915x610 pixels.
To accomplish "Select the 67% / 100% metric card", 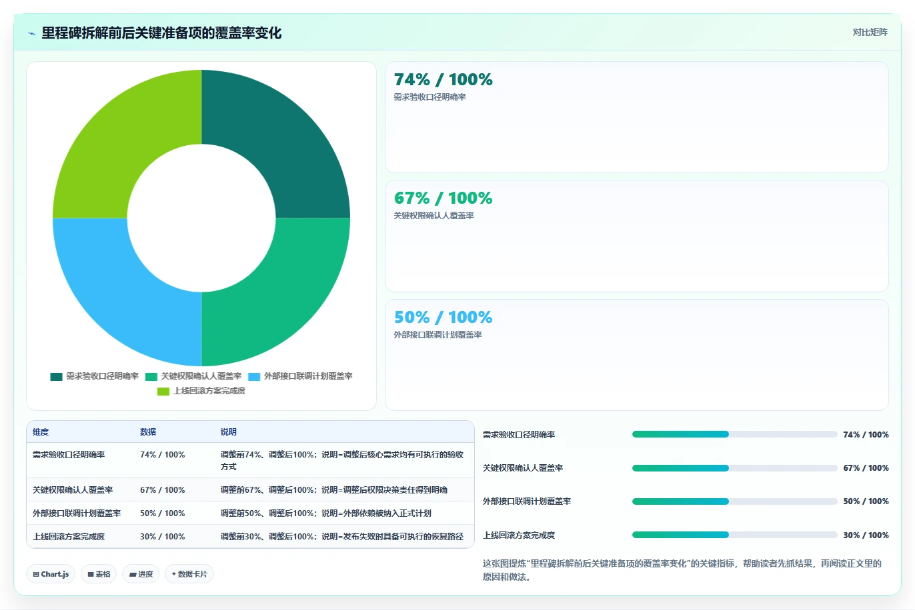I will pyautogui.click(x=637, y=236).
